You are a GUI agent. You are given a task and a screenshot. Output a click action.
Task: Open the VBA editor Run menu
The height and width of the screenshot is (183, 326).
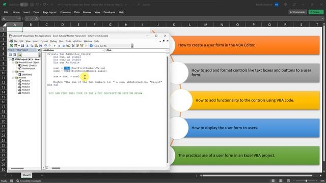[61, 41]
